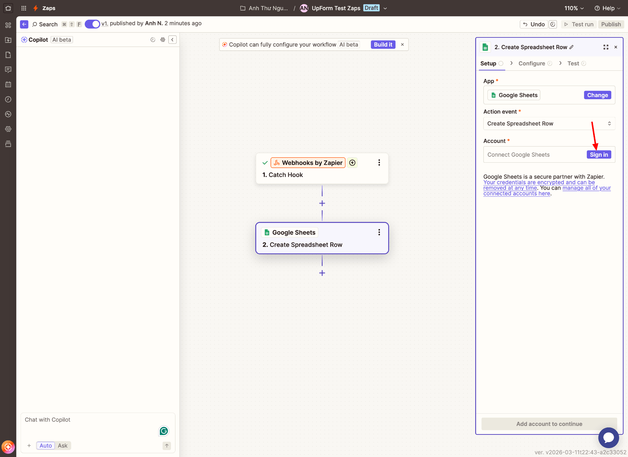Open Webhooks step three-dot menu
The height and width of the screenshot is (457, 628).
(x=379, y=163)
